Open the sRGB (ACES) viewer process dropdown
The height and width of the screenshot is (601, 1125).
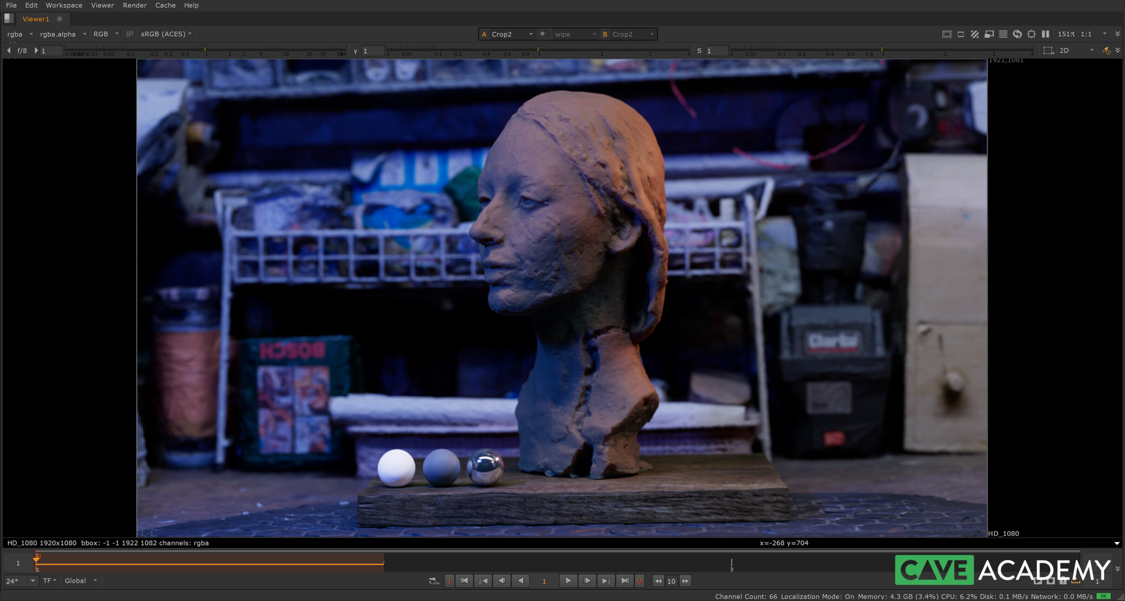pos(166,34)
